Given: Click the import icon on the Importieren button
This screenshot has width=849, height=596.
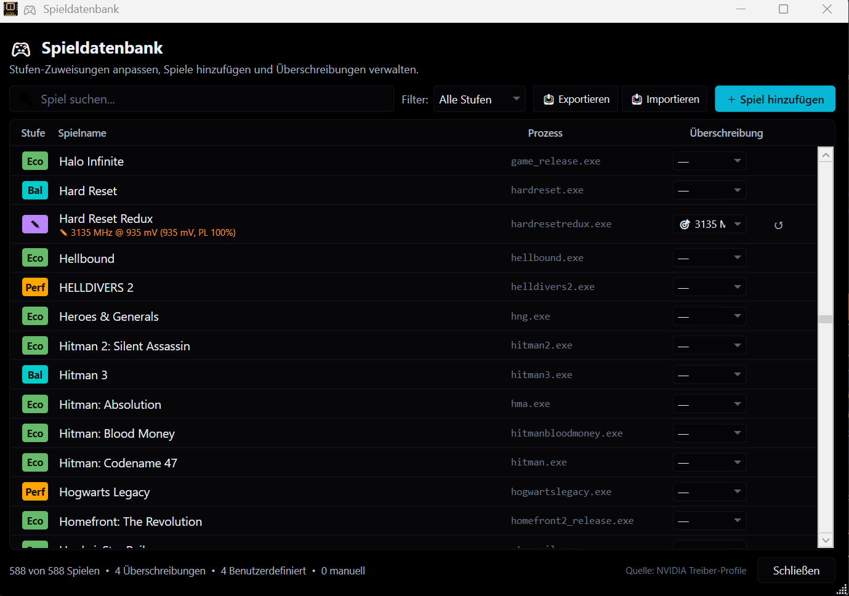Looking at the screenshot, I should tap(637, 99).
